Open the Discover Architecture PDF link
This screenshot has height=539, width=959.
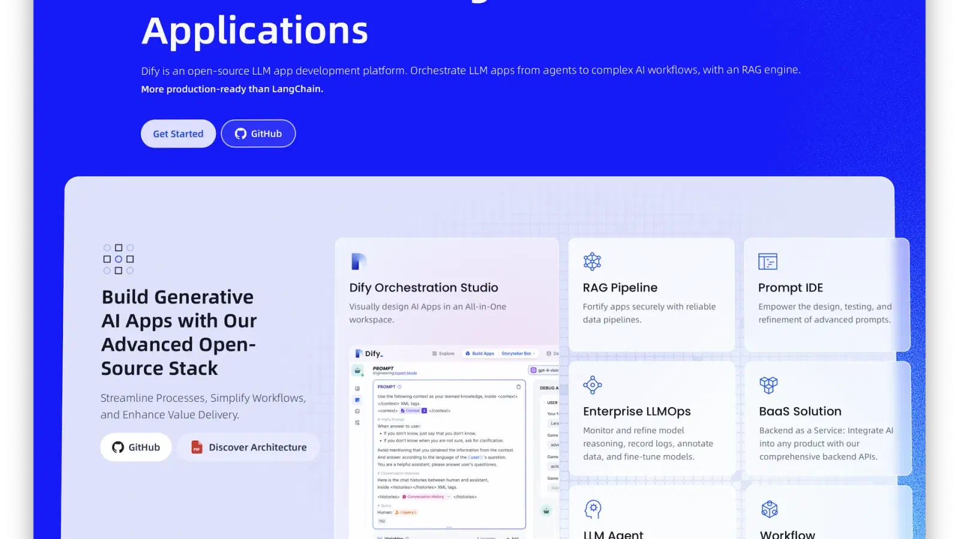(x=248, y=447)
